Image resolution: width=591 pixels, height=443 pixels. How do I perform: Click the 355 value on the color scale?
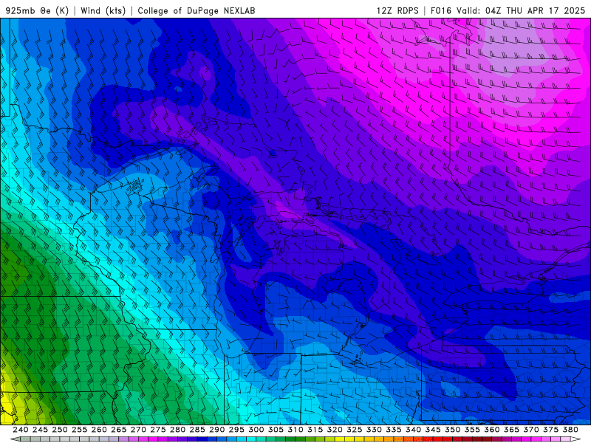(x=472, y=430)
